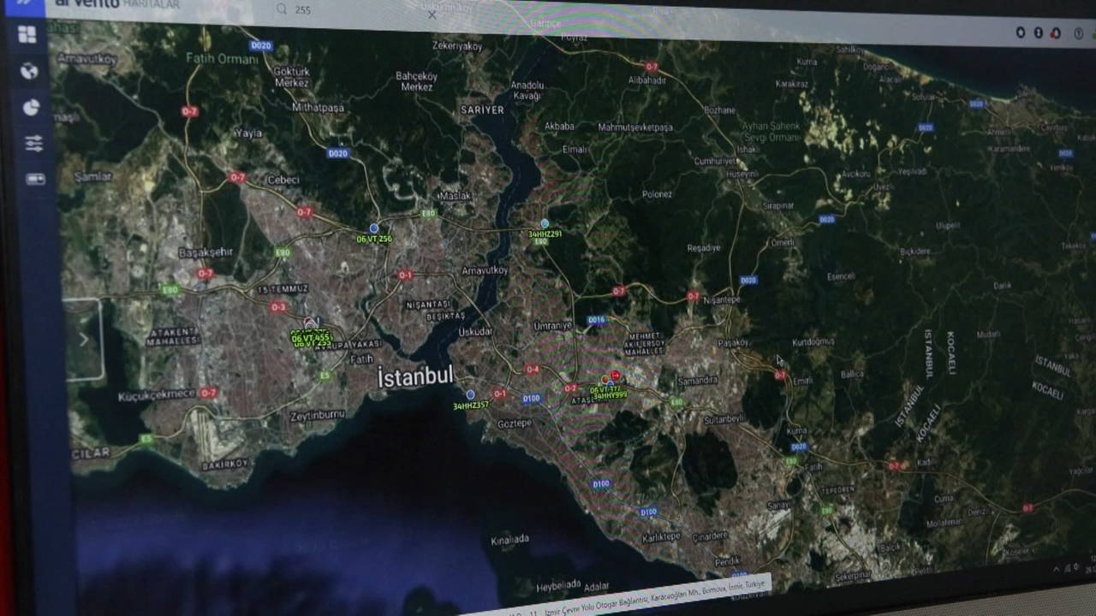Image resolution: width=1096 pixels, height=616 pixels.
Task: Expand the left side panel arrow
Action: [83, 340]
